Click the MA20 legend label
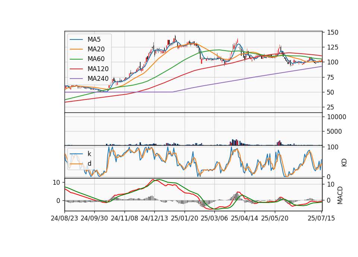 96,49
